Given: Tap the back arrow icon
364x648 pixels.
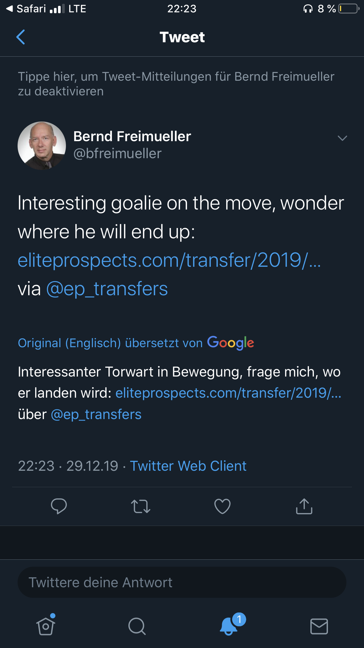Looking at the screenshot, I should click(21, 37).
